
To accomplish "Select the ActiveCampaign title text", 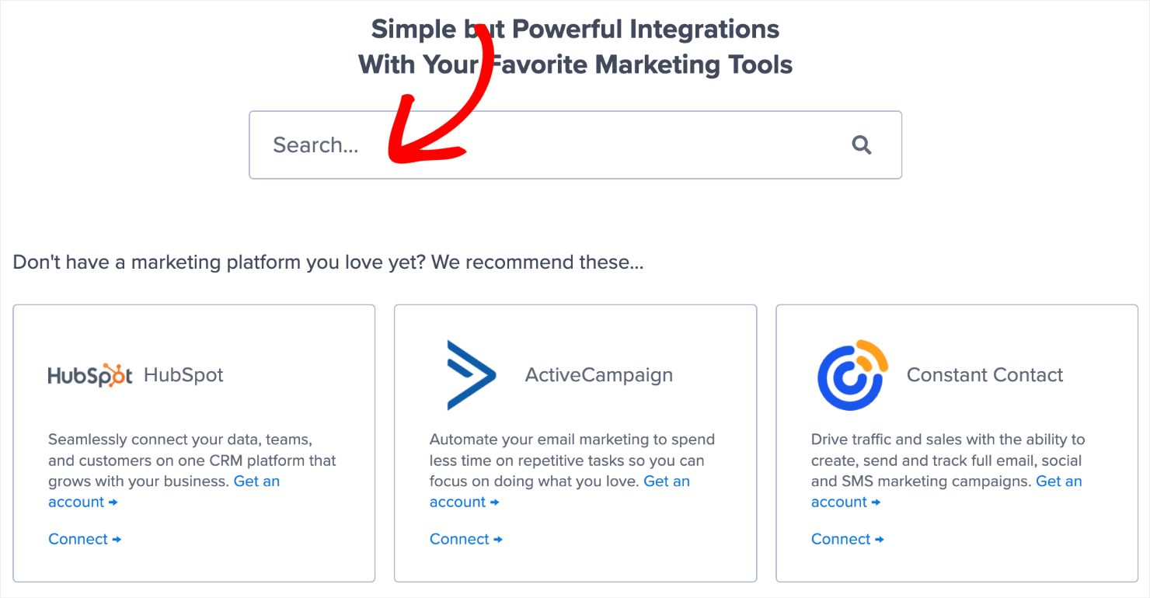I will (x=599, y=375).
